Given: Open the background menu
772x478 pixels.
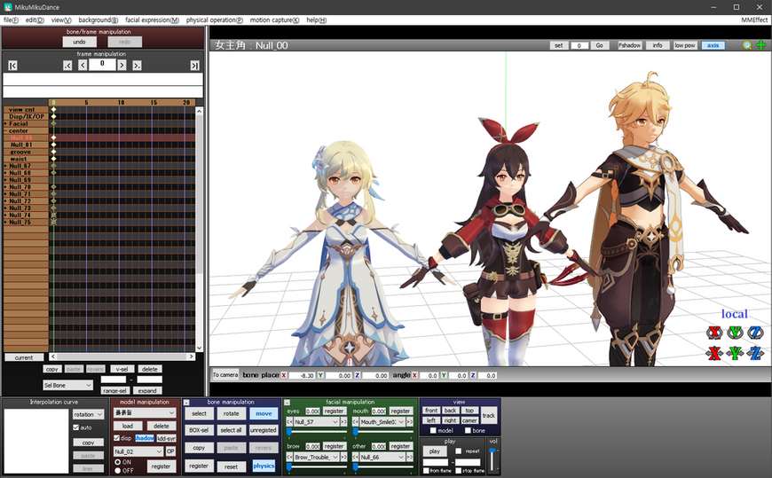Looking at the screenshot, I should coord(98,20).
